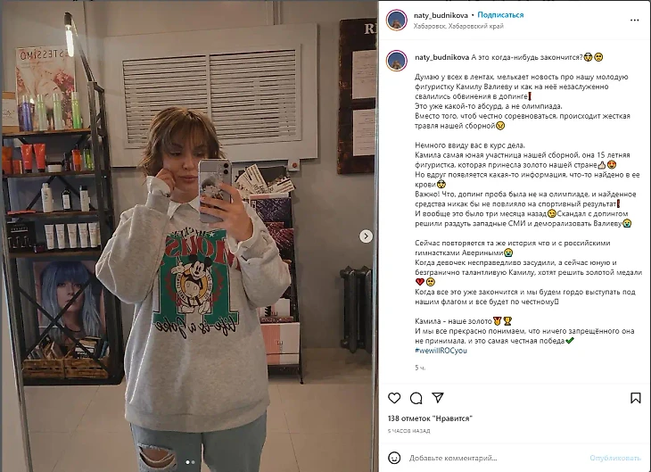Share the post with the paper plane icon
The height and width of the screenshot is (472, 651).
click(x=438, y=398)
